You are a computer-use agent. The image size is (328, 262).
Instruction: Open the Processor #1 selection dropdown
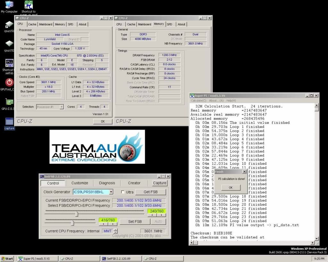click(x=61, y=107)
